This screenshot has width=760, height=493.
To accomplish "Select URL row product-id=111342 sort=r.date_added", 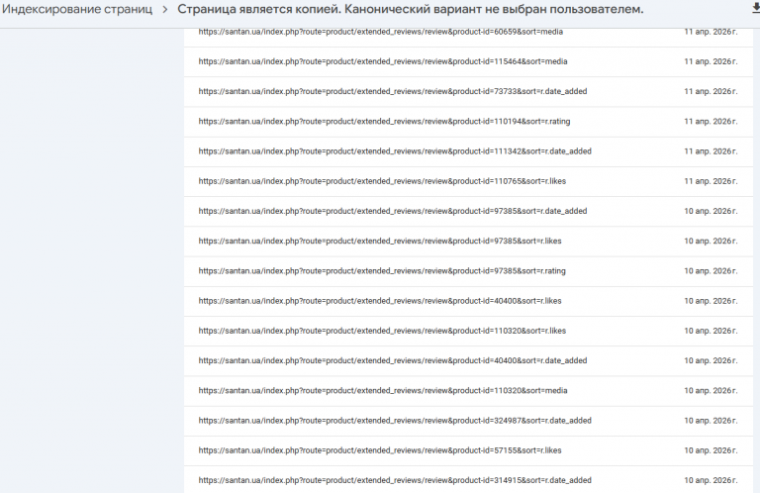I will point(468,151).
